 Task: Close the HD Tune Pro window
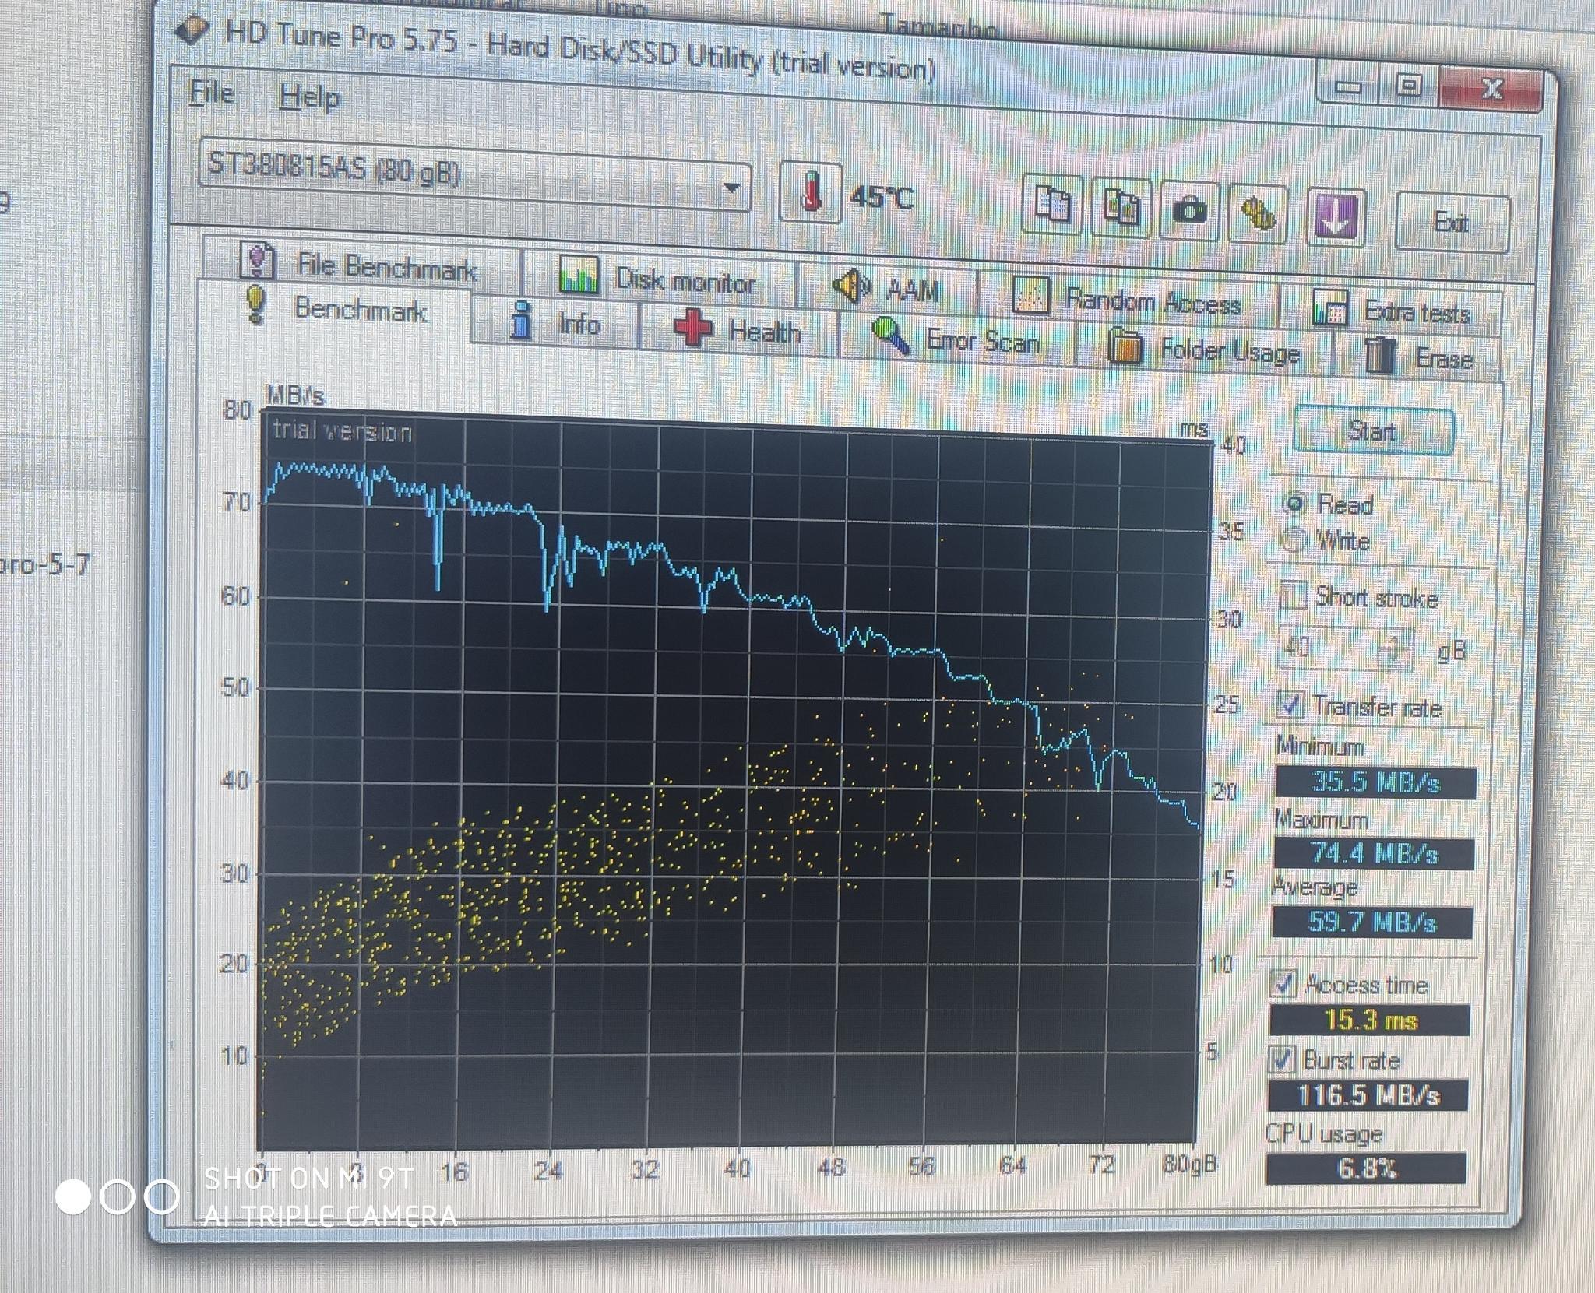1491,89
